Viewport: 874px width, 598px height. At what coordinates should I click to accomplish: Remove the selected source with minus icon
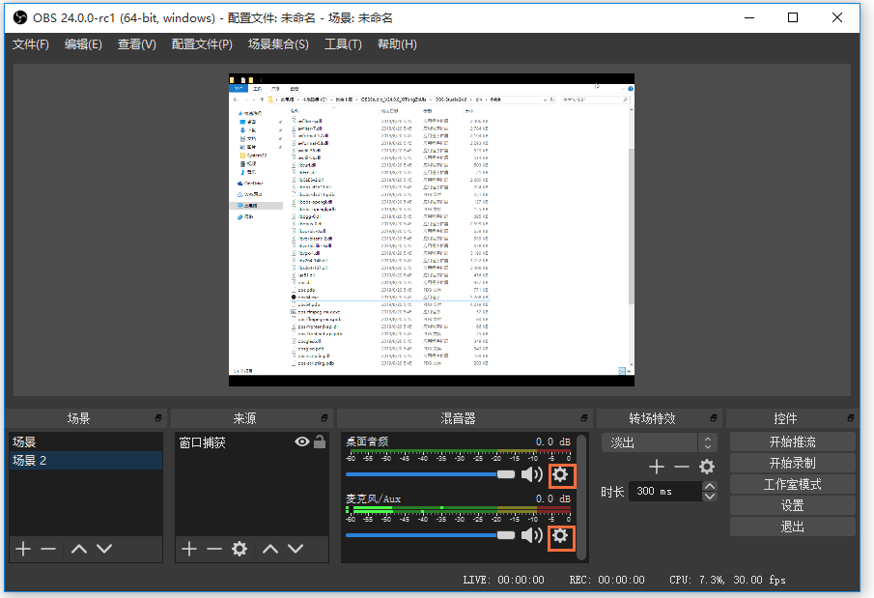213,549
